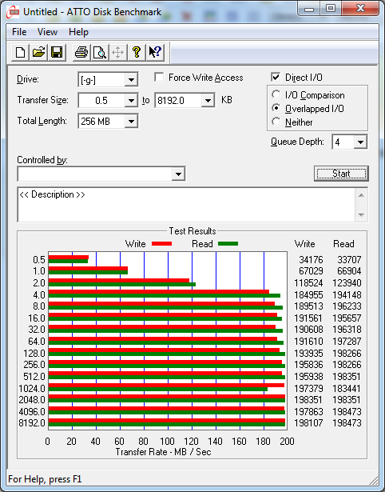The width and height of the screenshot is (385, 492).
Task: Click the ATTO logo in title bar
Action: 13,13
